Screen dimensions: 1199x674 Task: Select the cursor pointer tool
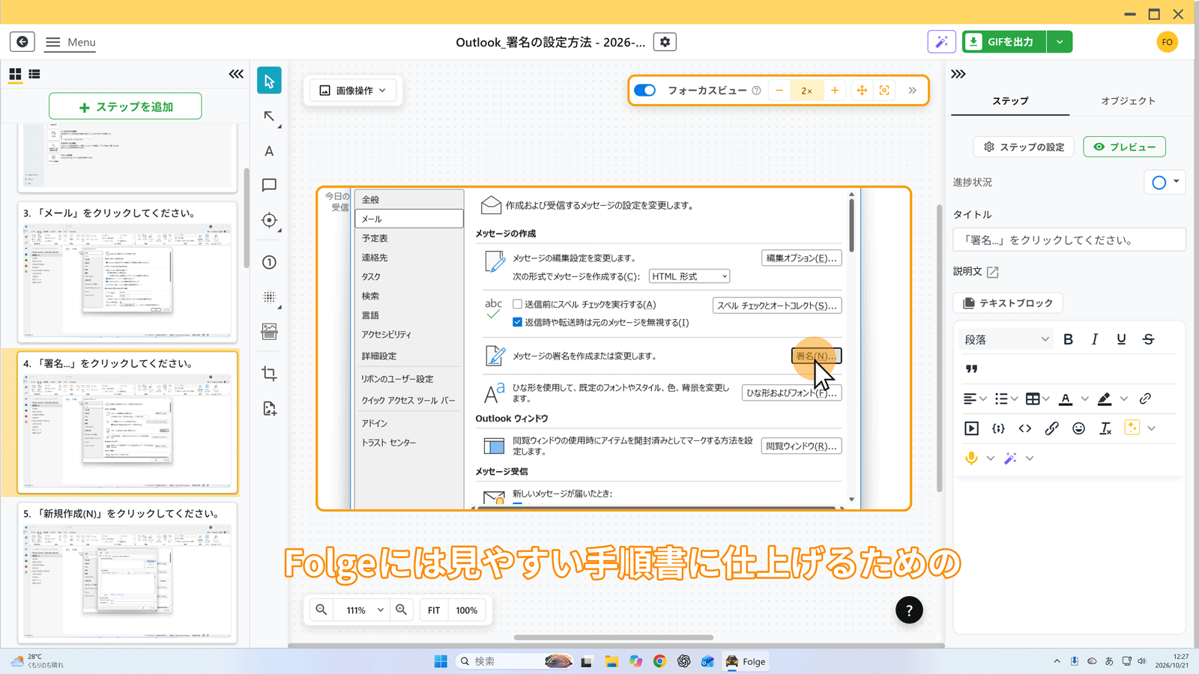(x=269, y=81)
